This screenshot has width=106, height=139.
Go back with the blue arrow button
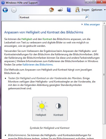[x=5, y=10]
